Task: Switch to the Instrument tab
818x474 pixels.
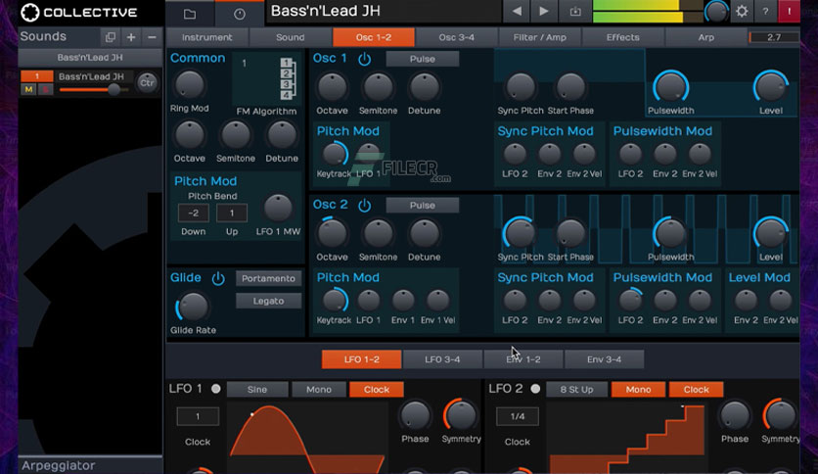Action: pyautogui.click(x=207, y=37)
